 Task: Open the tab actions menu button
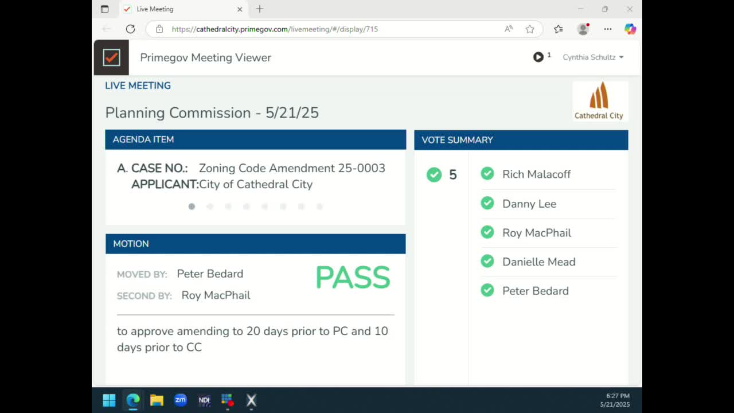tap(104, 9)
